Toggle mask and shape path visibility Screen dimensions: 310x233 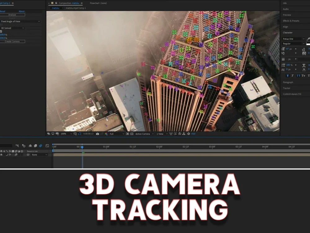[79, 134]
